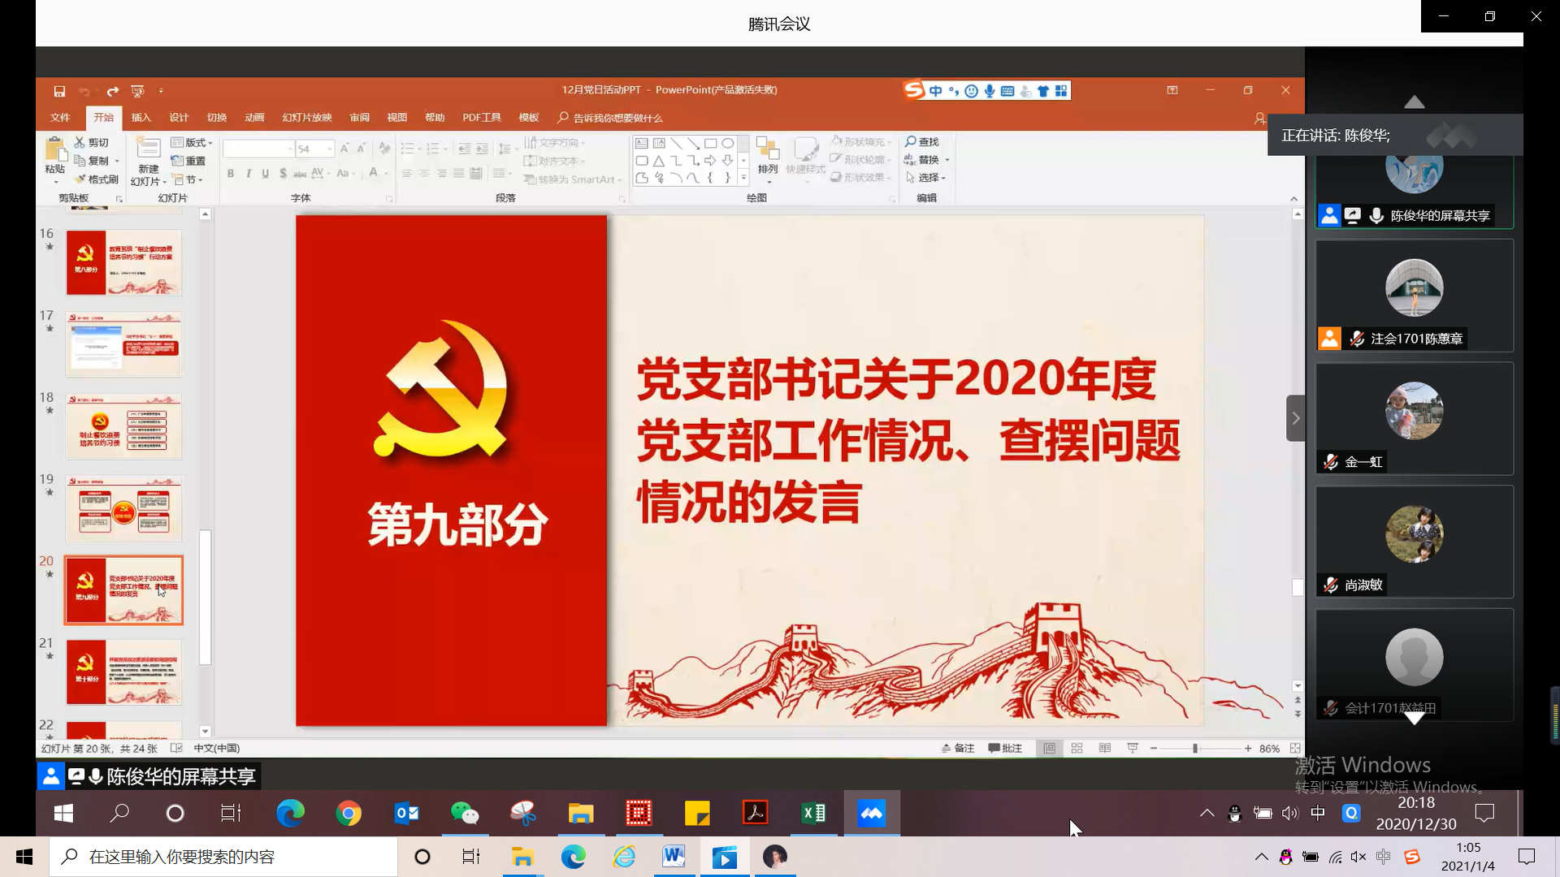Toggle the Notes (备注) pane
Viewport: 1560px width, 877px height.
pyautogui.click(x=958, y=749)
